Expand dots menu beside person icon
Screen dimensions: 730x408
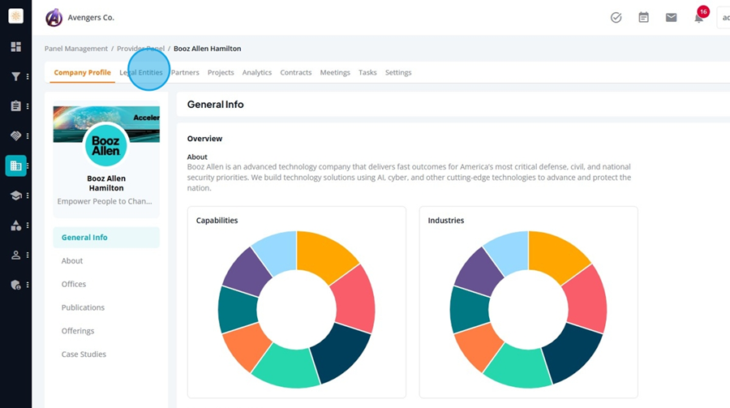(28, 256)
